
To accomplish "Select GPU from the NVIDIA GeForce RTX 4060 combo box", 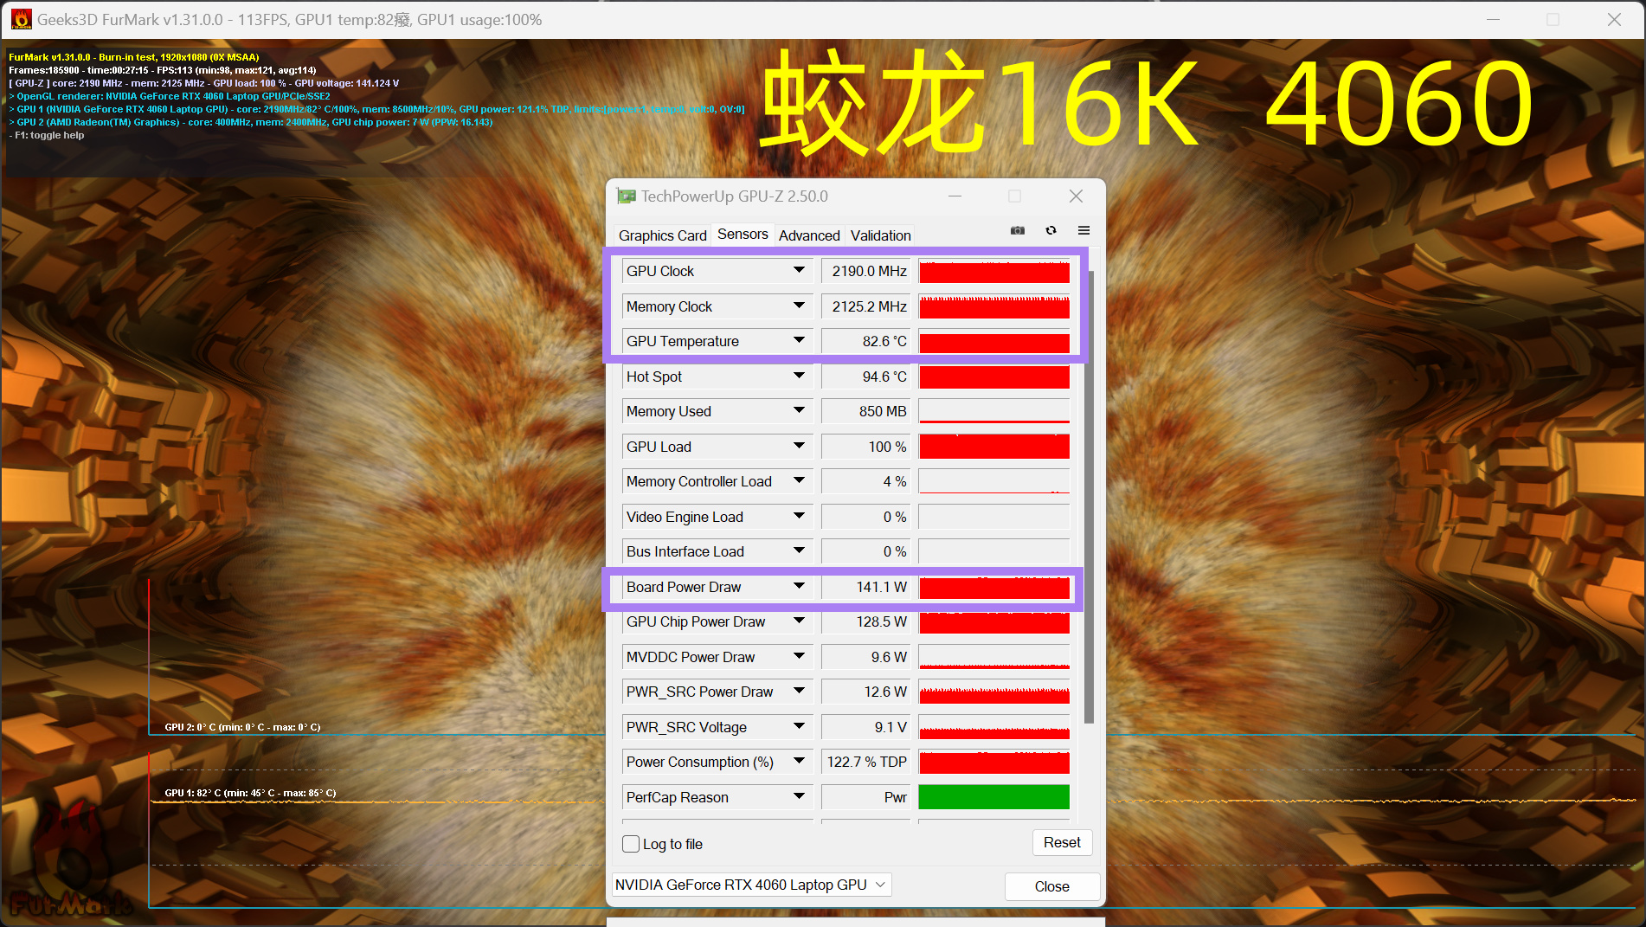I will 751,885.
